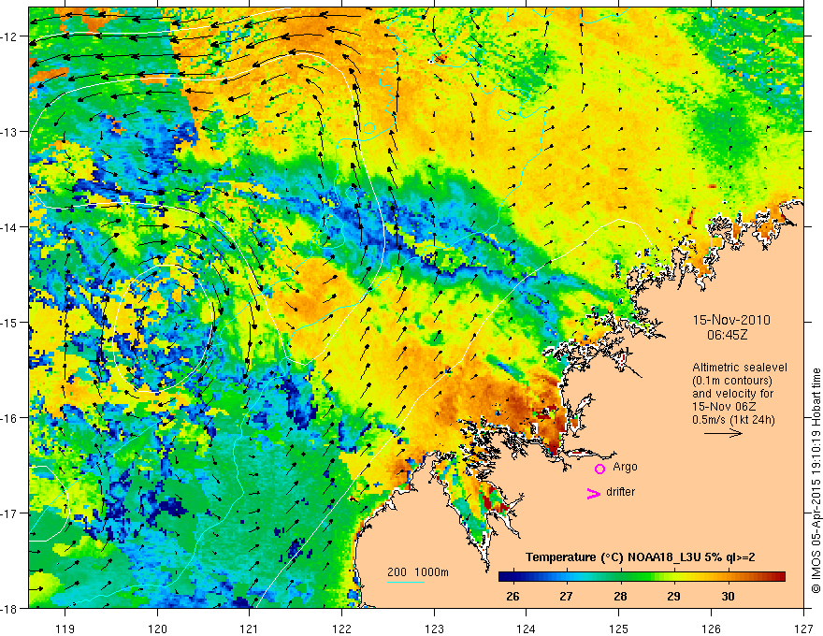Click the Argo legend label
Image resolution: width=823 pixels, height=636 pixels.
625,467
